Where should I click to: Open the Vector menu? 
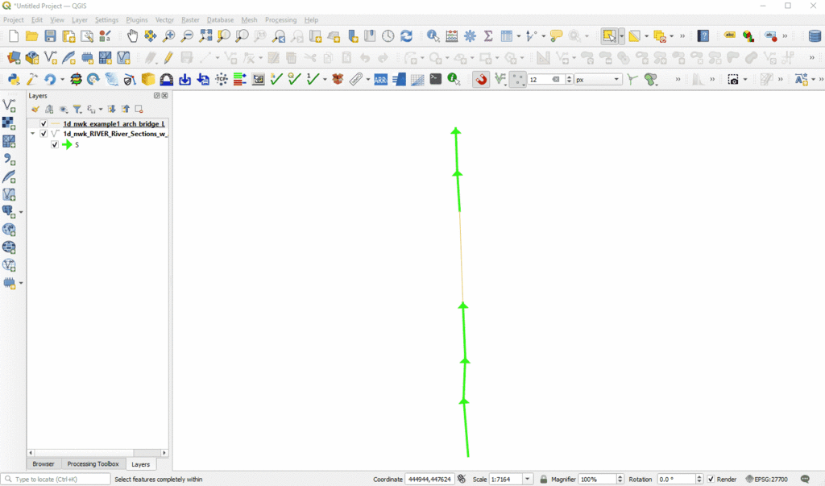tap(164, 19)
